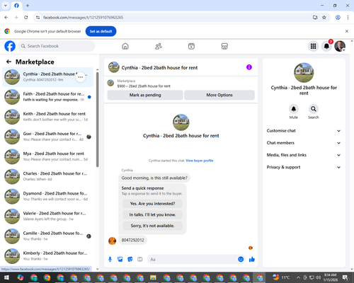Click the Mark as pending button
This screenshot has width=354, height=283.
coord(145,95)
